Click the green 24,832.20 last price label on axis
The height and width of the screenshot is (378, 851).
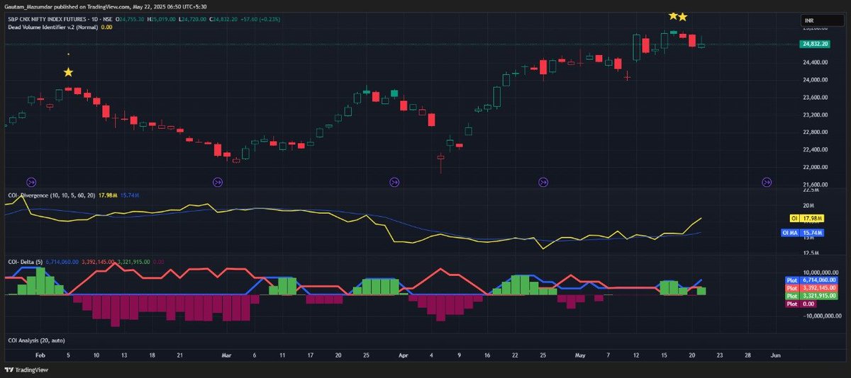pos(815,44)
